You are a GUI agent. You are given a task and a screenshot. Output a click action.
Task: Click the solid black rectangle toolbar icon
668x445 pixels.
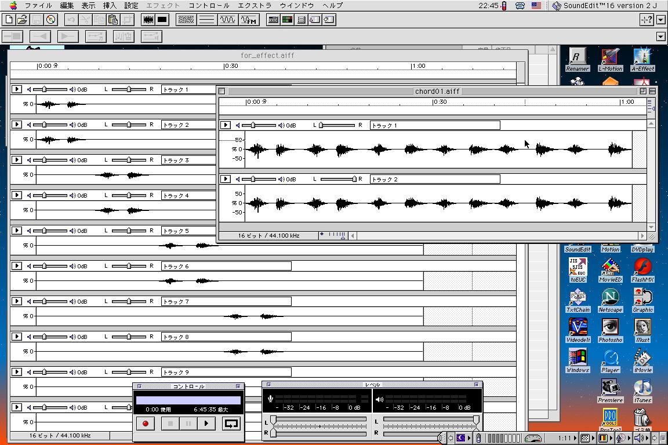pos(162,20)
